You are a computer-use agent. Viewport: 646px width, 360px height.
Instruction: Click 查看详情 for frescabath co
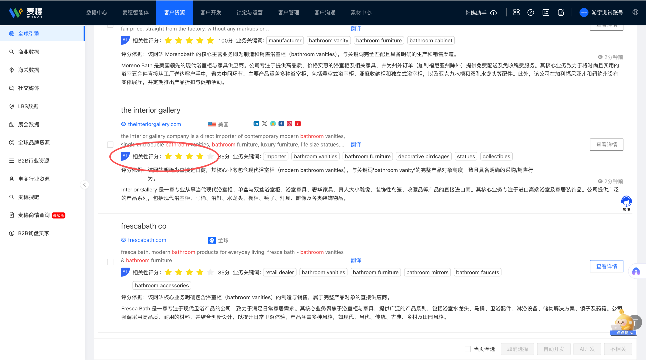point(606,266)
